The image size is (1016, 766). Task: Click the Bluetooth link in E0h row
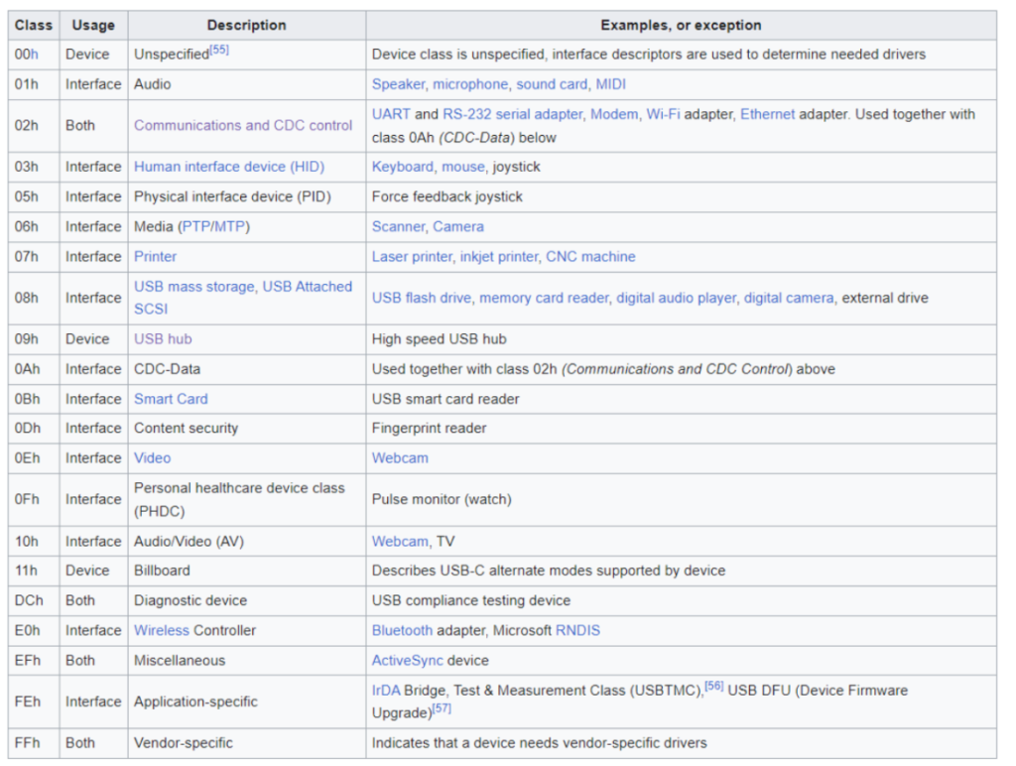click(402, 630)
